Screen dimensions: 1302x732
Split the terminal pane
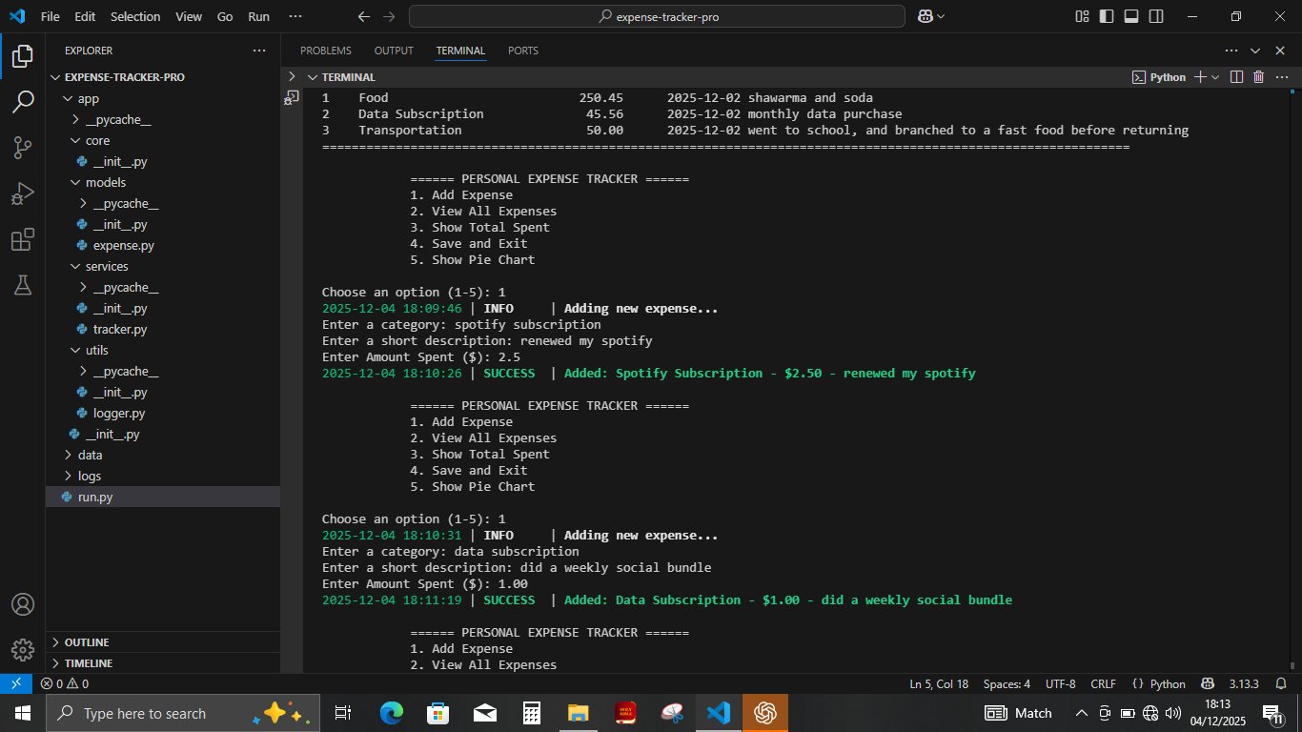[x=1236, y=77]
